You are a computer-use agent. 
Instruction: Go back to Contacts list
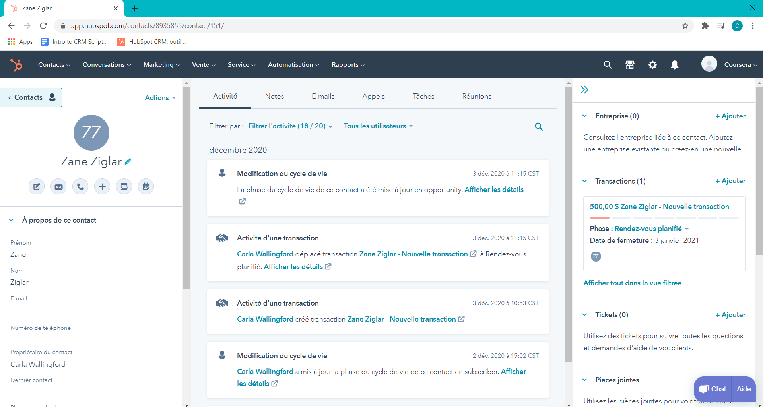tap(31, 97)
